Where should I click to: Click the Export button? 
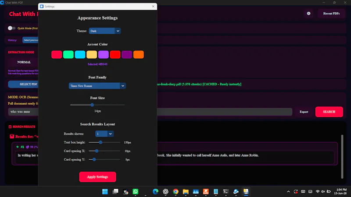click(x=304, y=112)
